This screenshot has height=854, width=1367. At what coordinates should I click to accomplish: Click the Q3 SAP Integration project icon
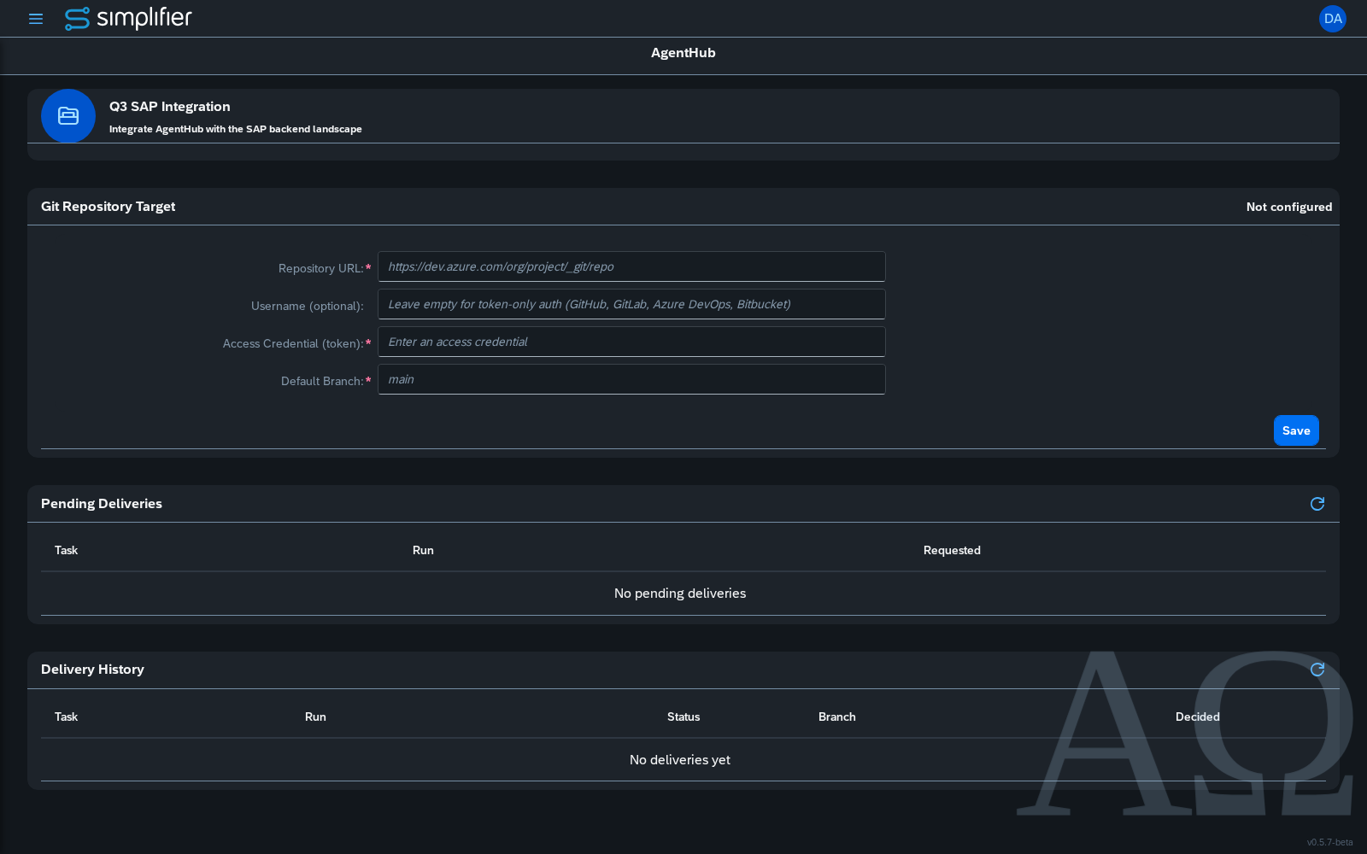pyautogui.click(x=68, y=116)
